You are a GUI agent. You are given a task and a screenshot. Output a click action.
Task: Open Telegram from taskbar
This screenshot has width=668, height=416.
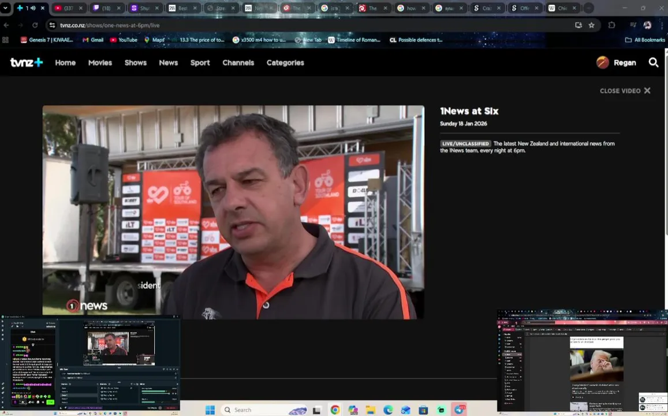[x=459, y=410]
